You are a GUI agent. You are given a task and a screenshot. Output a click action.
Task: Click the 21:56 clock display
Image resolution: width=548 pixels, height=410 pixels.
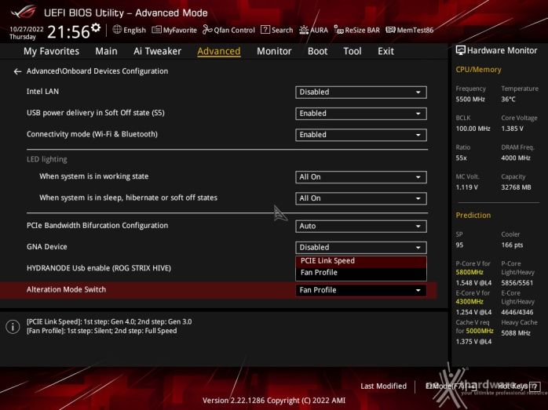(68, 32)
